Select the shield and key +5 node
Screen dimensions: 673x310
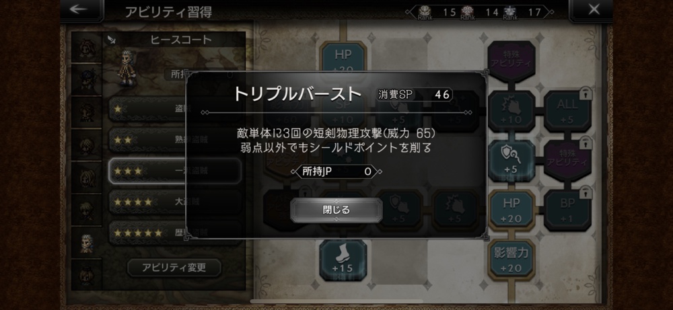pos(511,161)
